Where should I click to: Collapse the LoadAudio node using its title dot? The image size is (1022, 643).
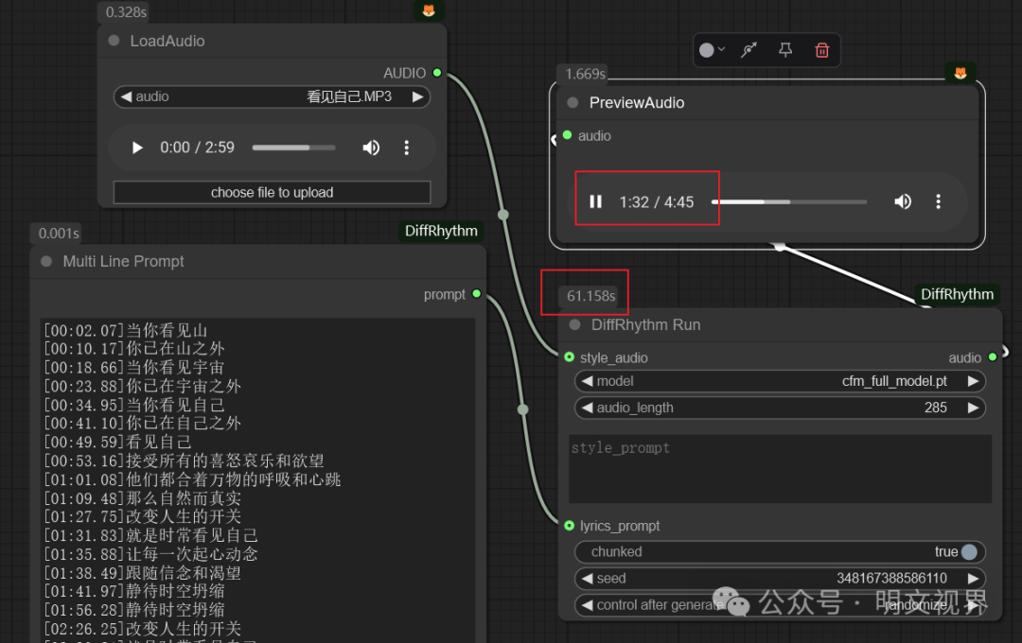(115, 41)
